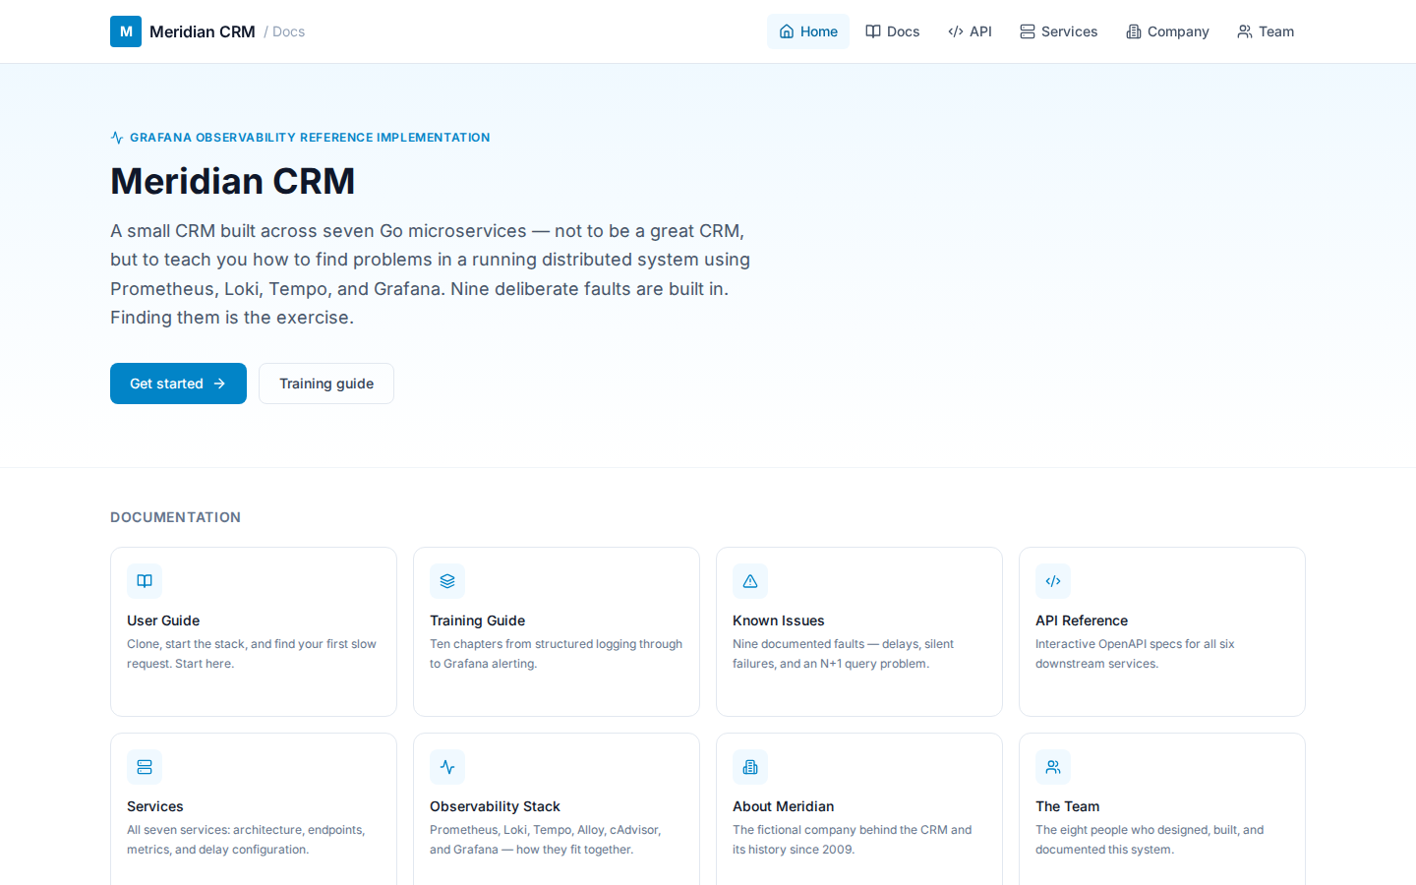Click the building icon beside Company

point(1134,31)
